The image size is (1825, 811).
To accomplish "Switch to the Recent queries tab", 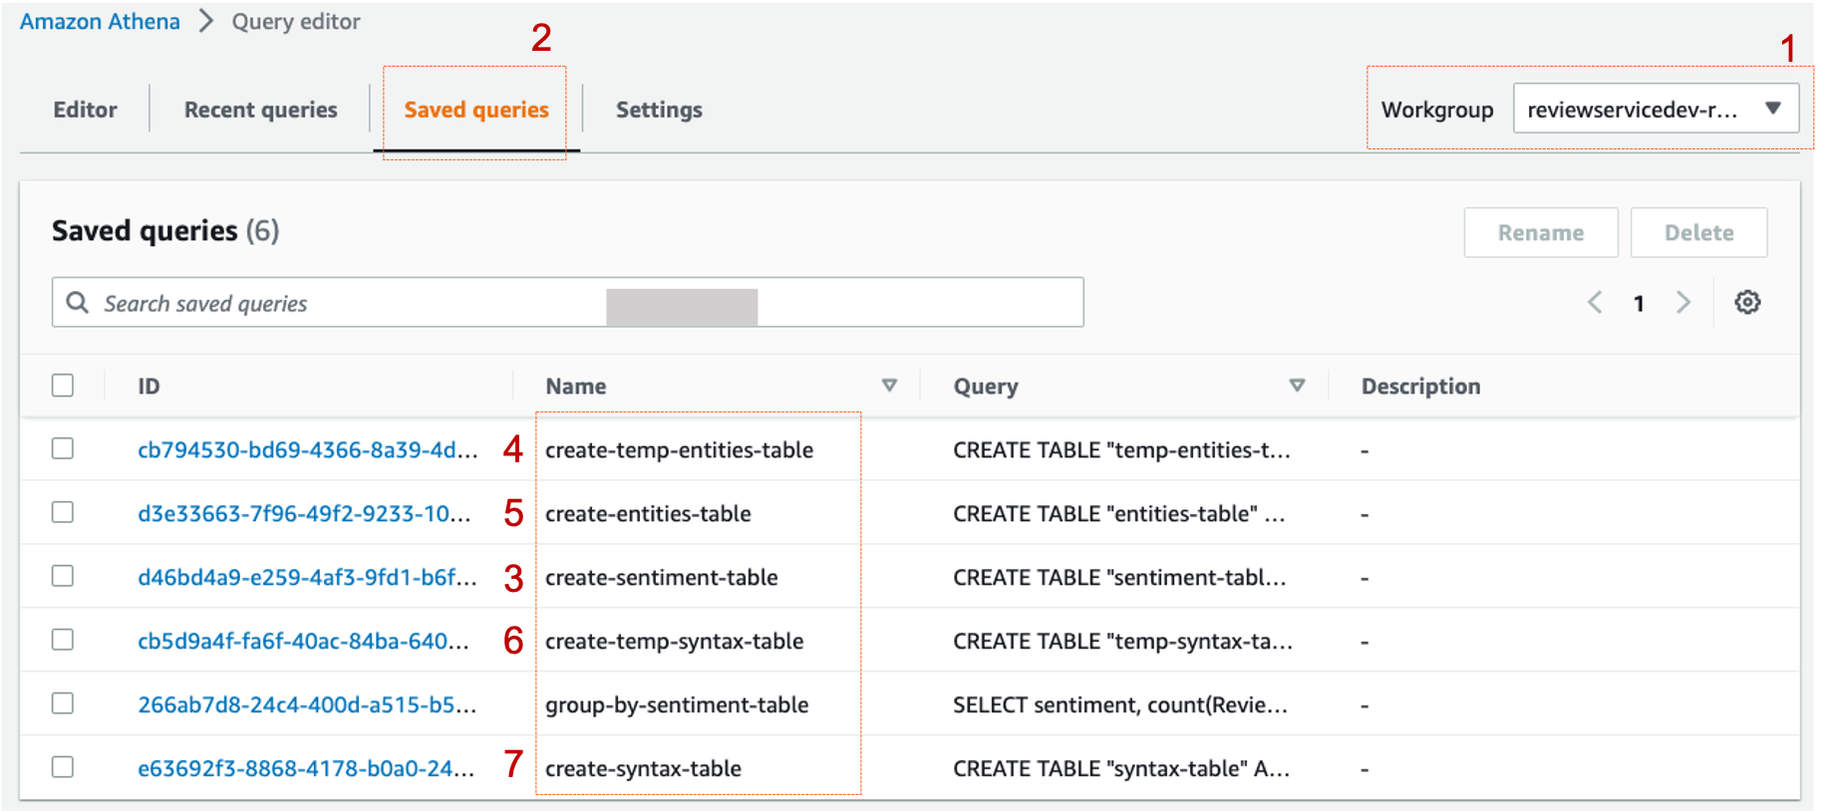I will click(x=260, y=110).
